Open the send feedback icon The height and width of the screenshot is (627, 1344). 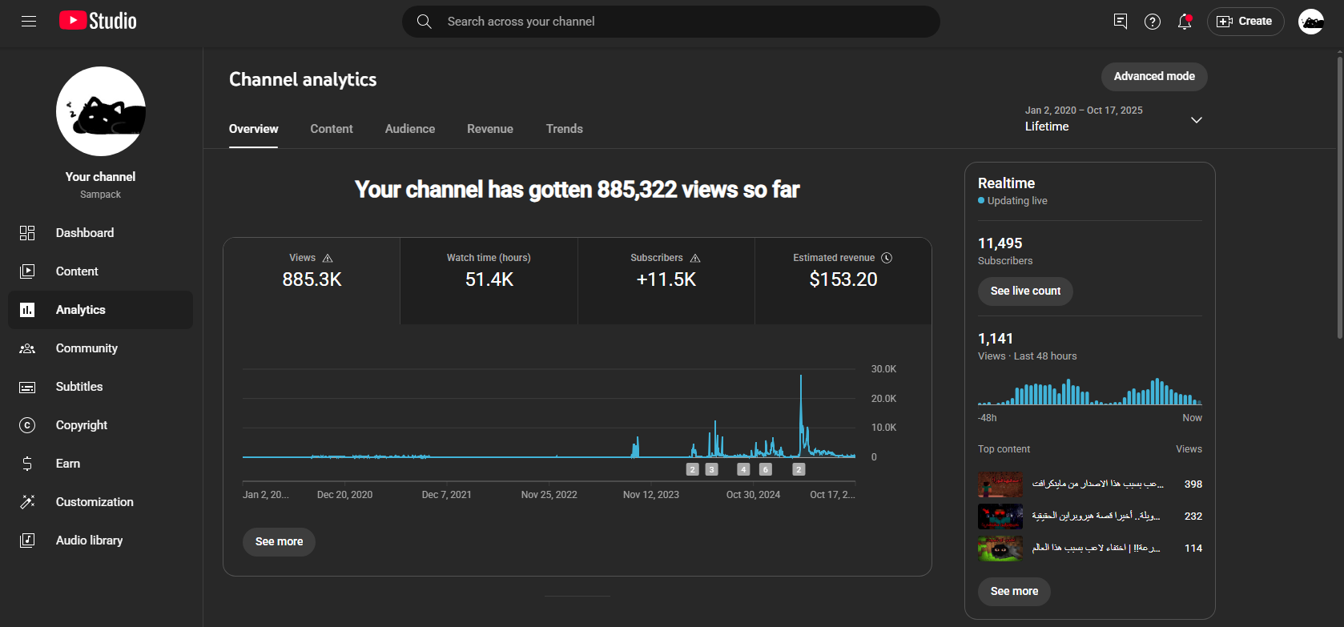pyautogui.click(x=1121, y=22)
